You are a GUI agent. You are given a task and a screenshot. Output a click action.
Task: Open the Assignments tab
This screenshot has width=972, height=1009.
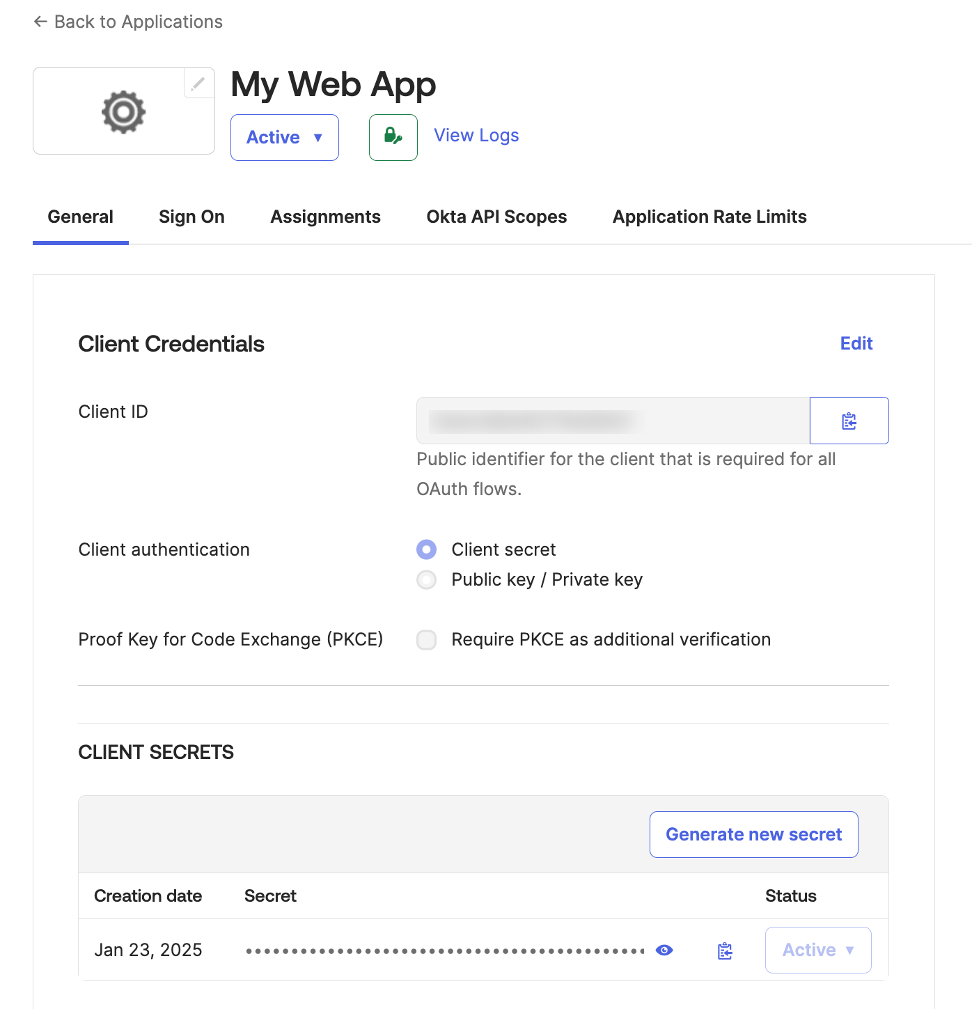click(x=324, y=217)
